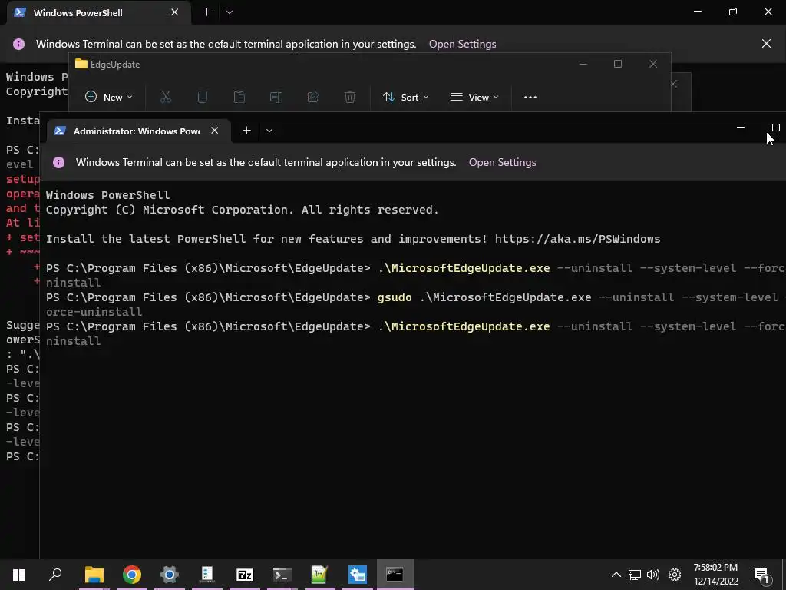The height and width of the screenshot is (590, 786).
Task: Click the EdgeUpdate folder icon in title bar
Action: click(81, 64)
